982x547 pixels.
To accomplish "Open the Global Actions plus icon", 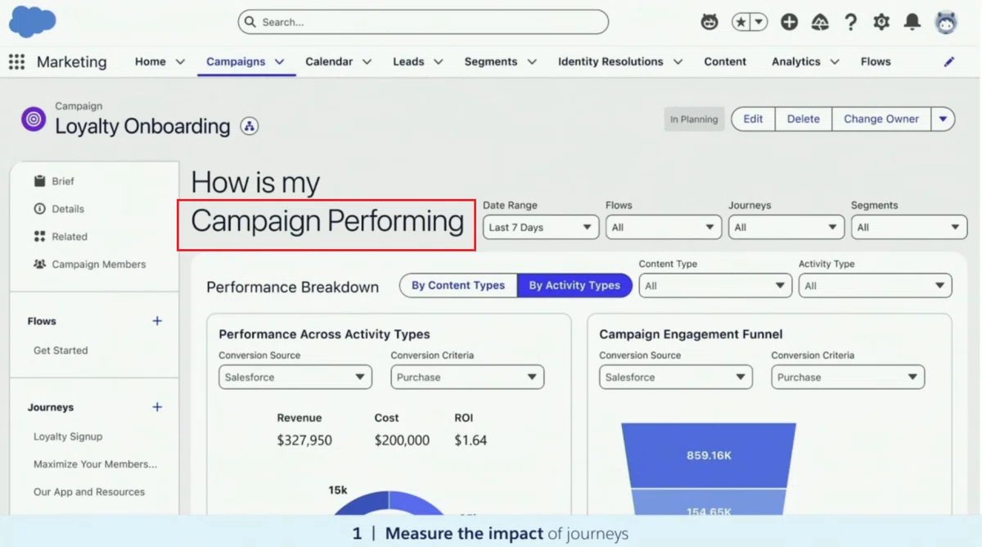I will tap(789, 22).
